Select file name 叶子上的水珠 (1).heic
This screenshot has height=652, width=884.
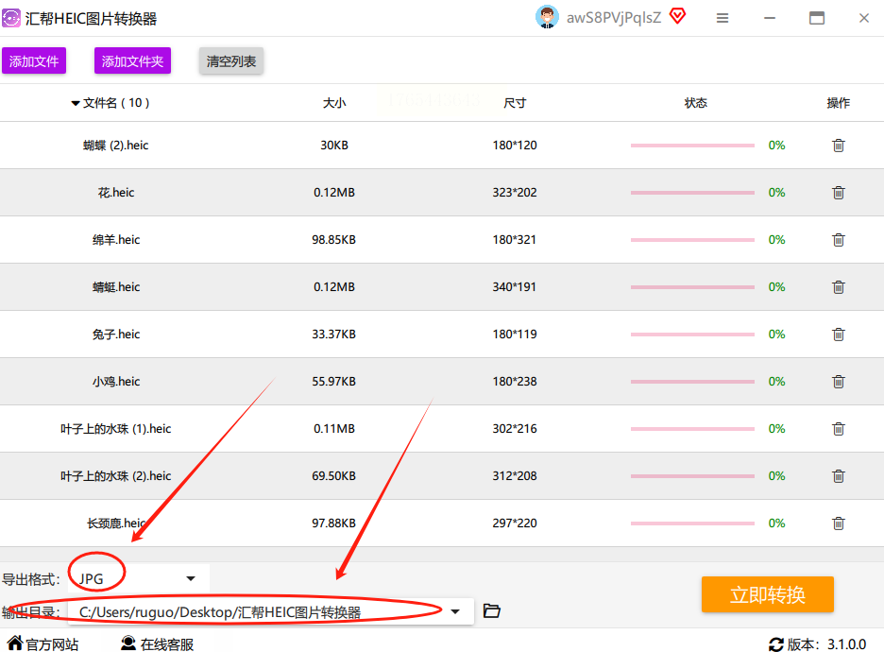[x=115, y=429]
